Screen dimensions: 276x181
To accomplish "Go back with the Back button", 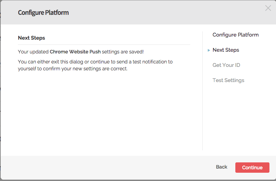I will (221, 167).
